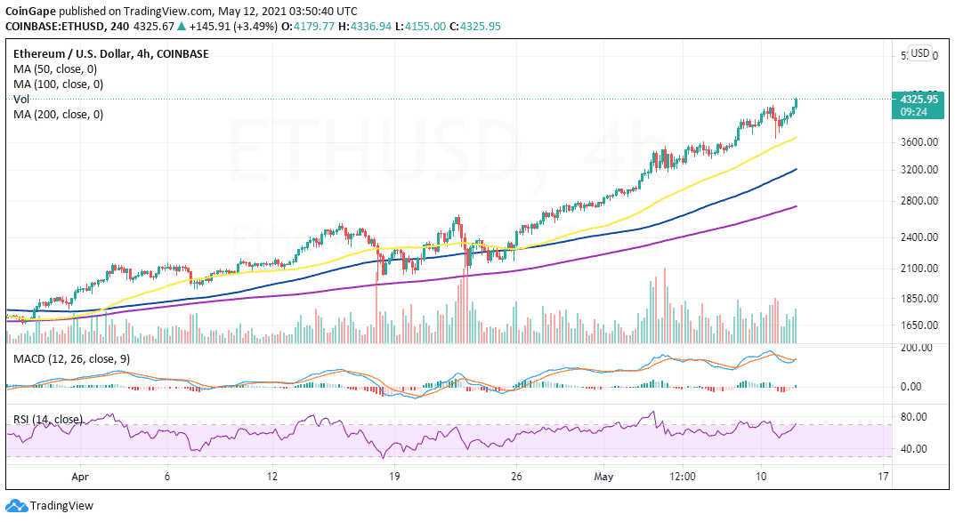
Task: Select the Vol indicator label
Action: coord(21,100)
